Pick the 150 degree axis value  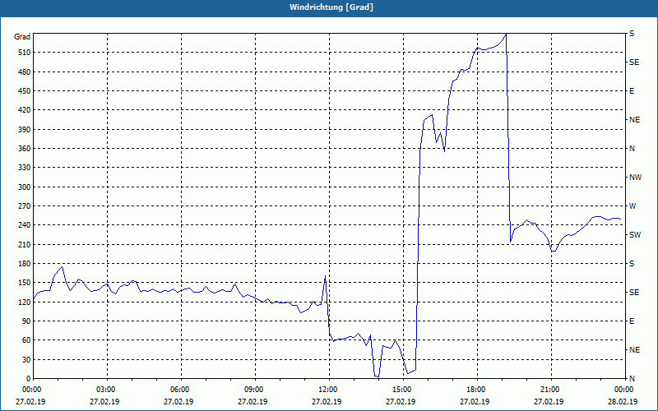[x=23, y=283]
